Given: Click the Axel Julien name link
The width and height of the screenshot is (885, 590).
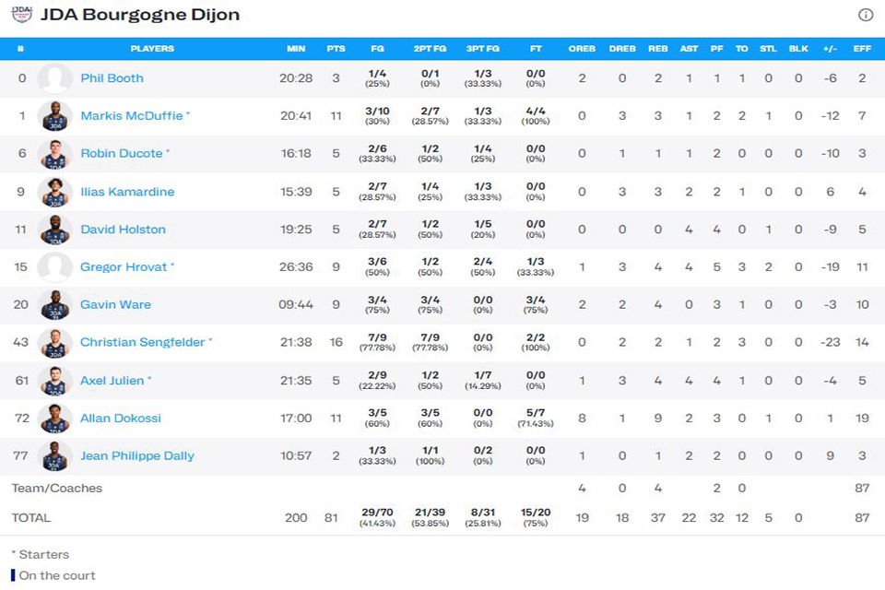Looking at the screenshot, I should [112, 381].
